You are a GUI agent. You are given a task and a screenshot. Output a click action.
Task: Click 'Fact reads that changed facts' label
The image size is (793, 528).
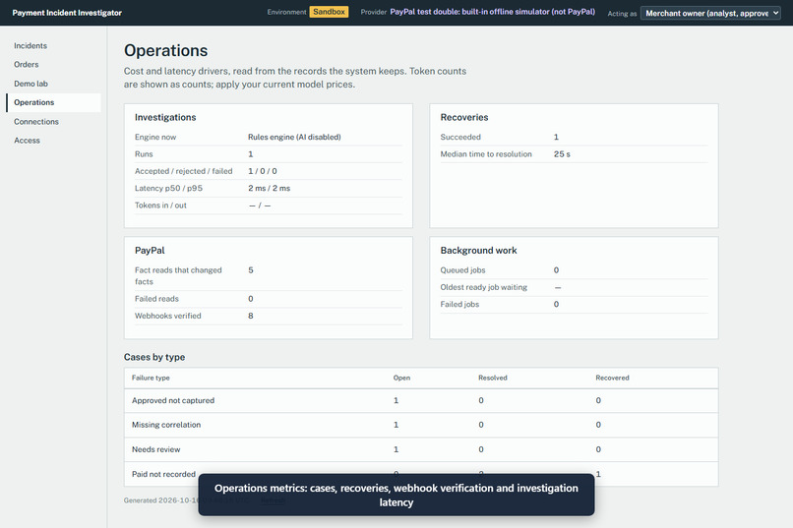coord(178,276)
